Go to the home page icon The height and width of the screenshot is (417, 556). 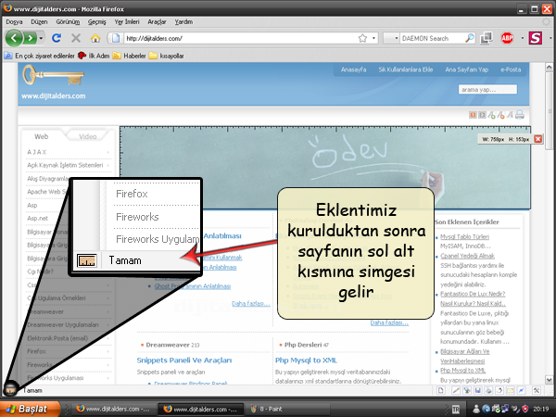click(x=95, y=39)
